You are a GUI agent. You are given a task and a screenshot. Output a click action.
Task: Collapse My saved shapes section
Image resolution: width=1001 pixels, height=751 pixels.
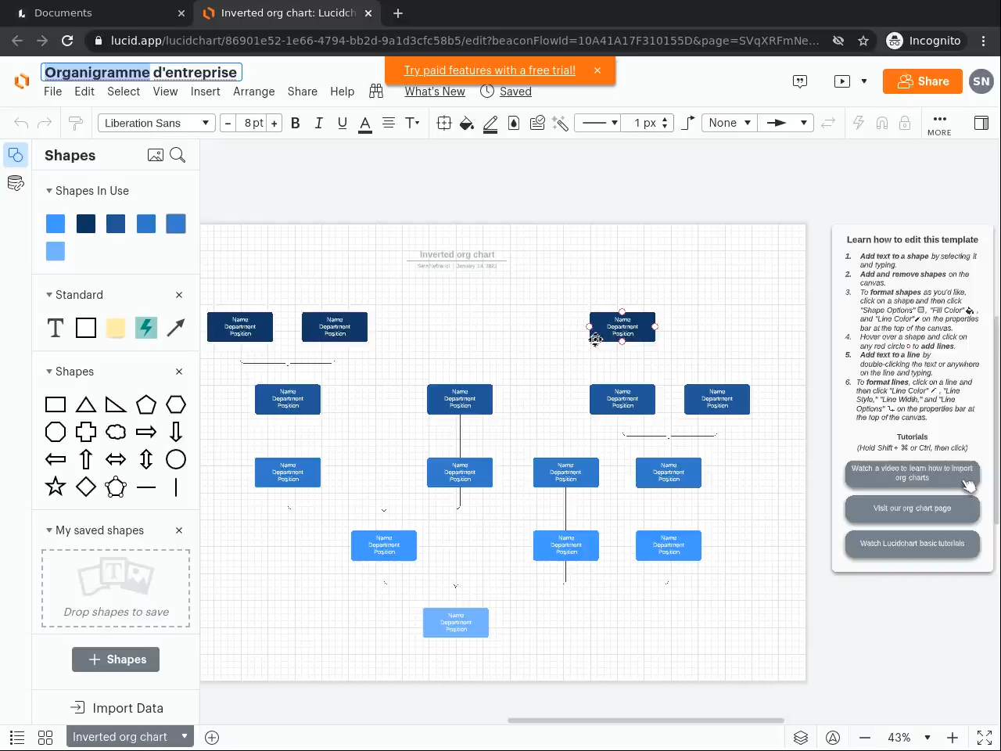point(49,530)
